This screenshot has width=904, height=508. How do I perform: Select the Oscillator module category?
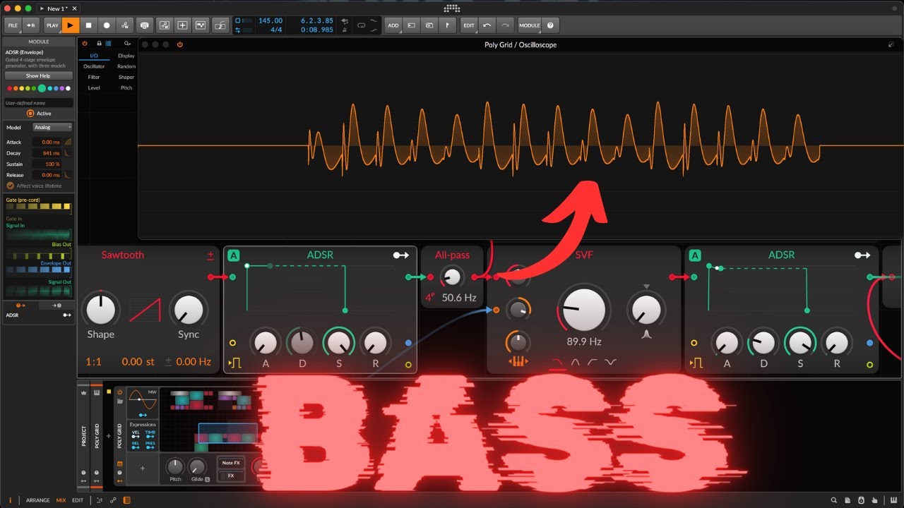point(94,66)
